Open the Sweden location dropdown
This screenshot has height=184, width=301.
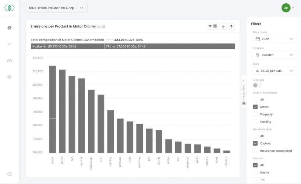[274, 55]
